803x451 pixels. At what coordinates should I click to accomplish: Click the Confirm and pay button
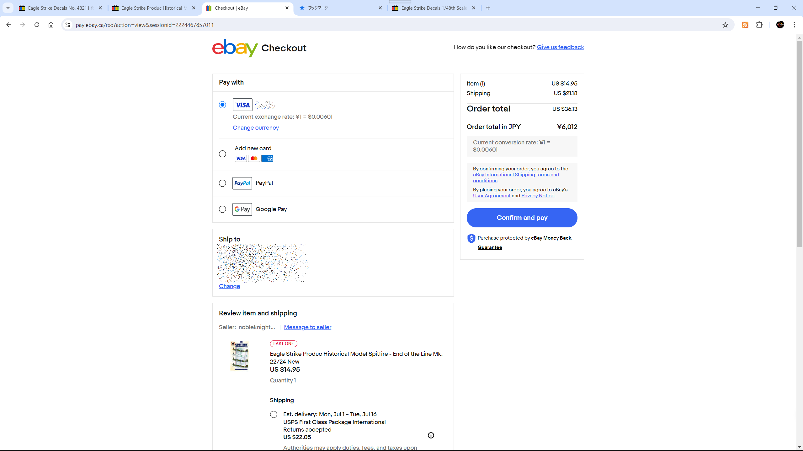pyautogui.click(x=522, y=218)
